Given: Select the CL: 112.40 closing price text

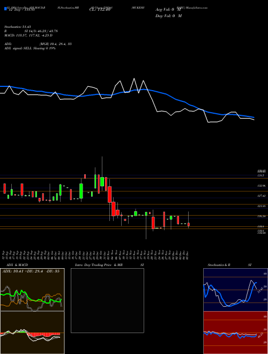Looking at the screenshot, I should [x=100, y=10].
